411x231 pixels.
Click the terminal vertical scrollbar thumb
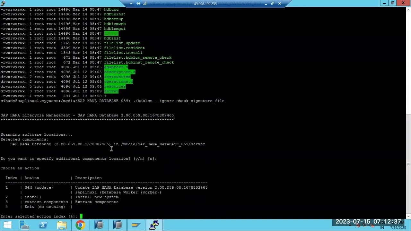[x=408, y=164]
